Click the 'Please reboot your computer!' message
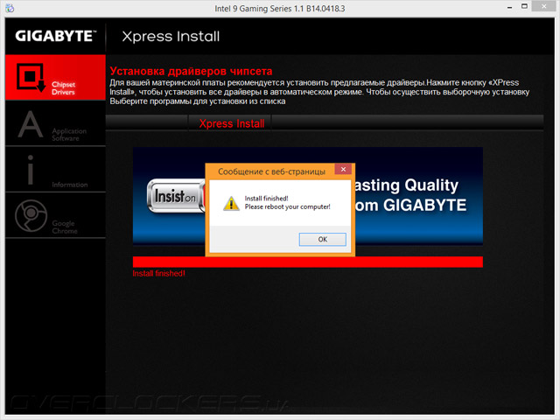This screenshot has width=560, height=420. [288, 206]
